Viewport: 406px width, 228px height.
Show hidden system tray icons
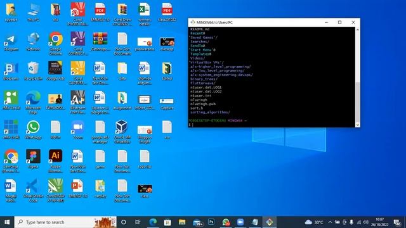(330, 222)
